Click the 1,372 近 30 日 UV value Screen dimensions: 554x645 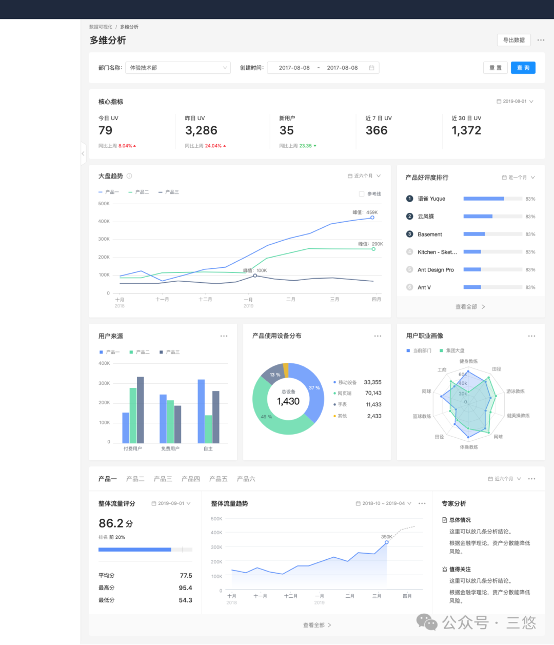point(466,130)
